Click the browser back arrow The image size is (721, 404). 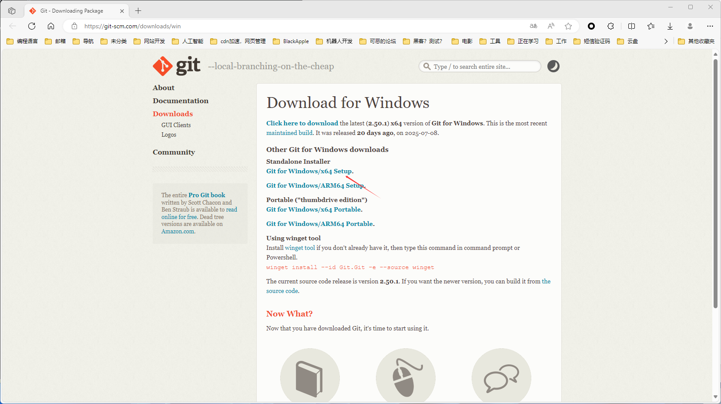point(13,26)
